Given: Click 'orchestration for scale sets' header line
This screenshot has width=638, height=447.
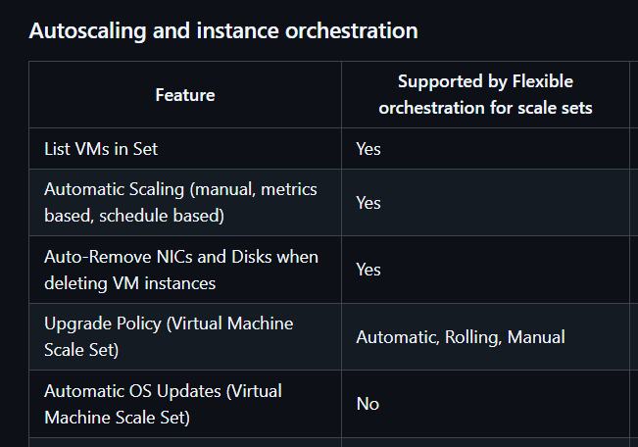Looking at the screenshot, I should [x=485, y=108].
